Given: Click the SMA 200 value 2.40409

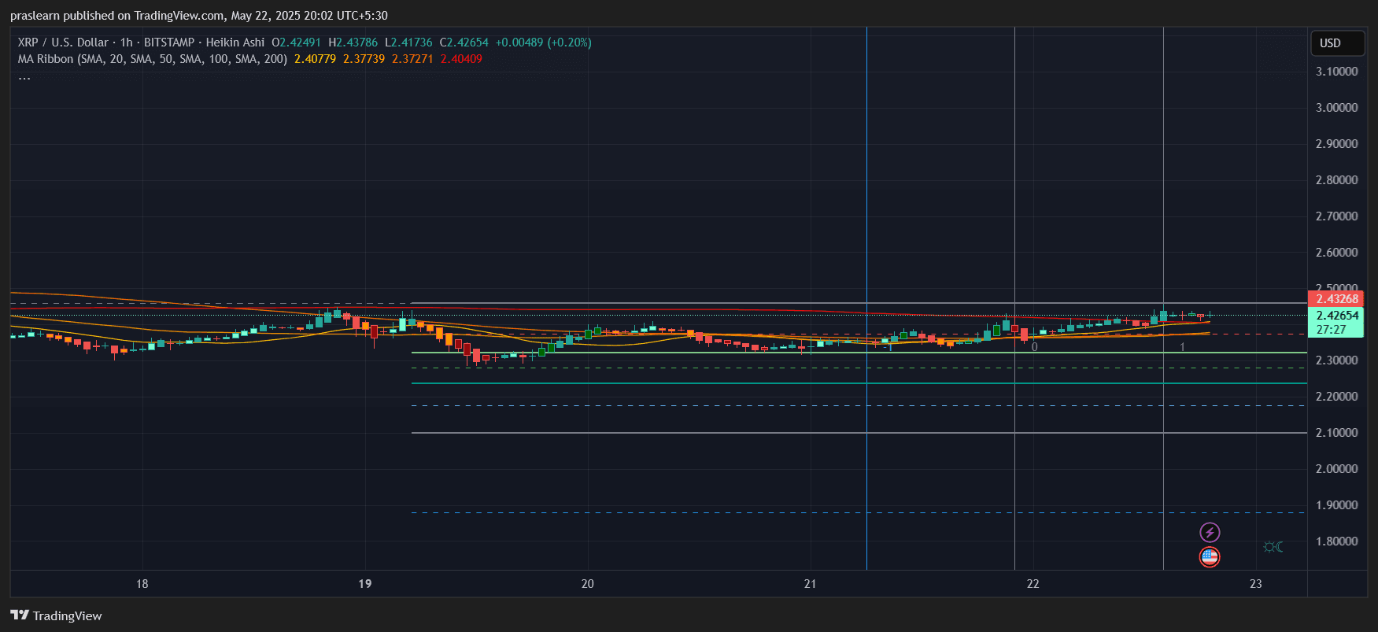Looking at the screenshot, I should (x=461, y=59).
